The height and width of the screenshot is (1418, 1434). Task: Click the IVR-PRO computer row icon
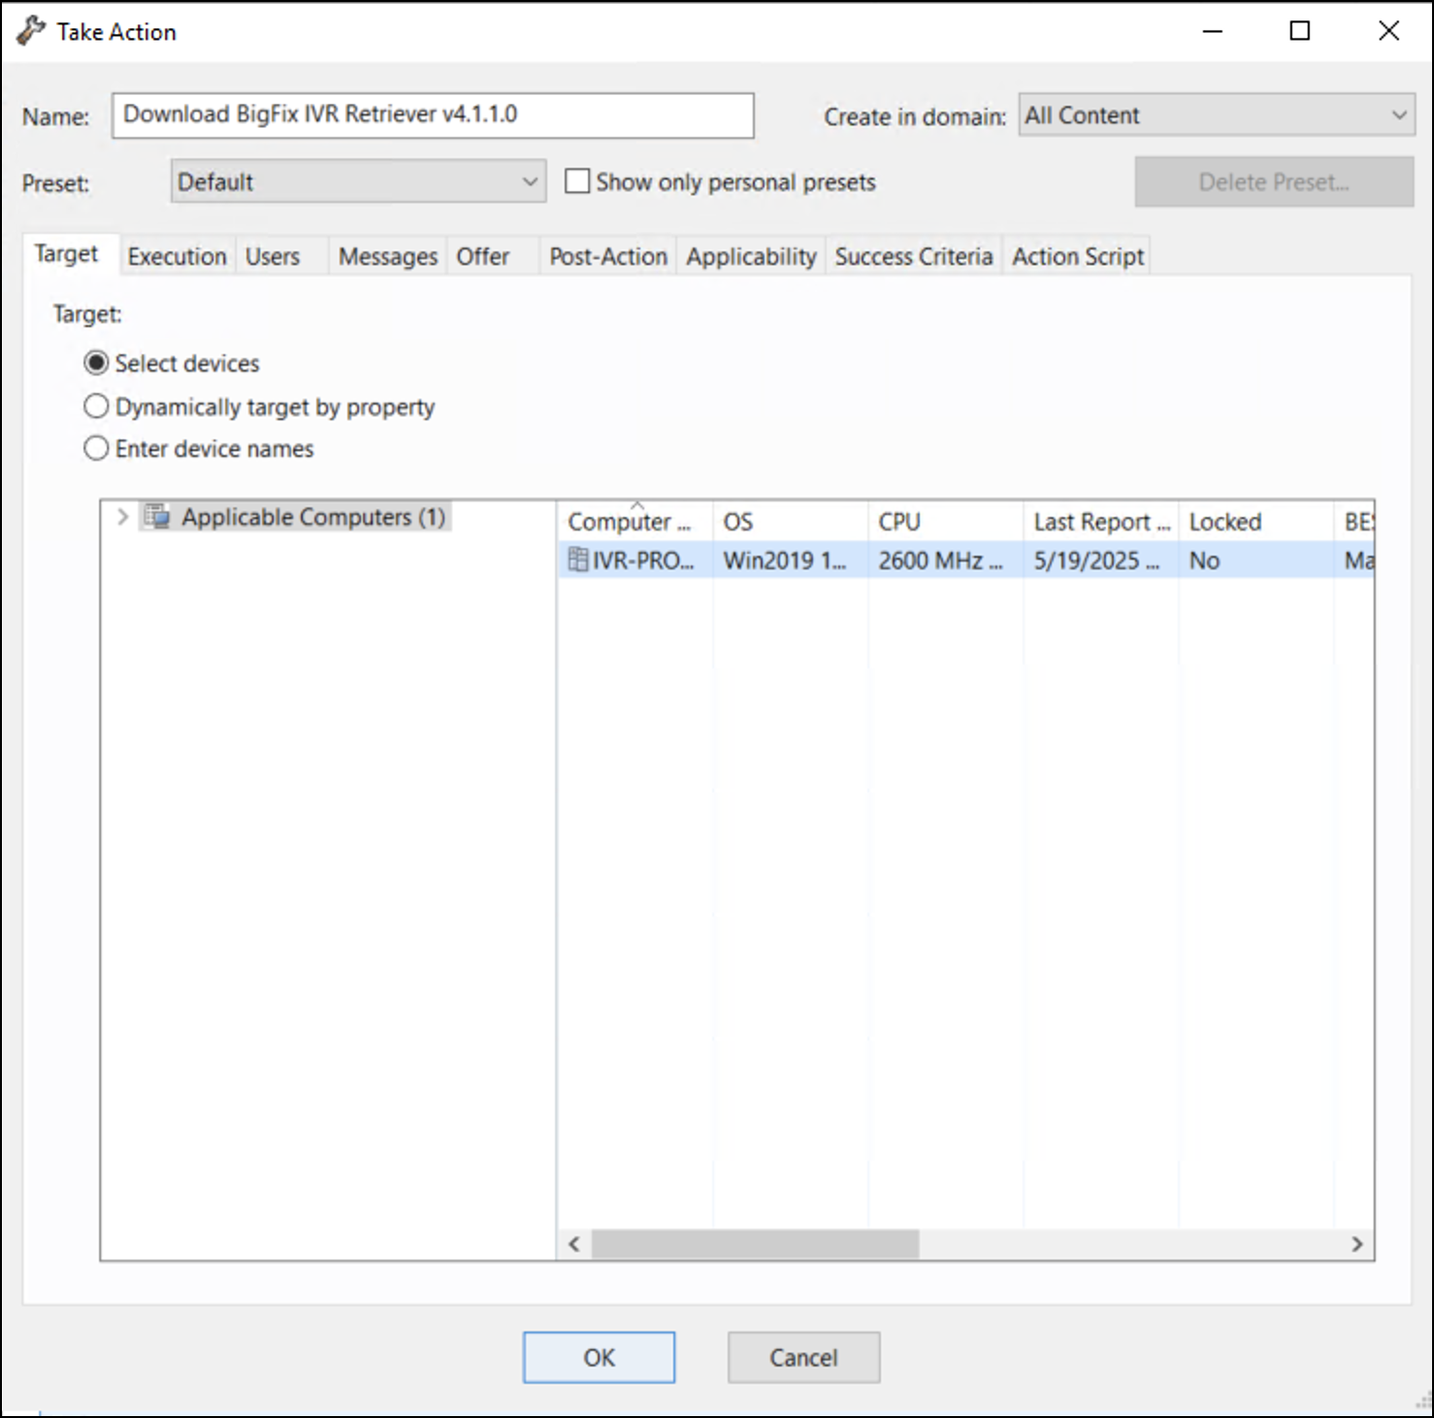click(x=578, y=560)
